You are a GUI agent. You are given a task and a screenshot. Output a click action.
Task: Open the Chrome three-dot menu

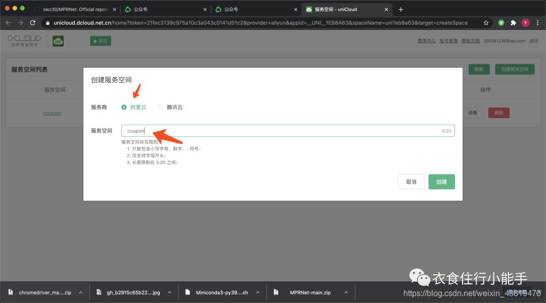537,23
